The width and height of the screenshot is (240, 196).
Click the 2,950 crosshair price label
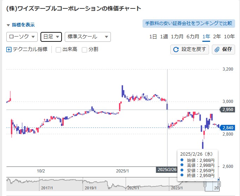tap(227, 110)
